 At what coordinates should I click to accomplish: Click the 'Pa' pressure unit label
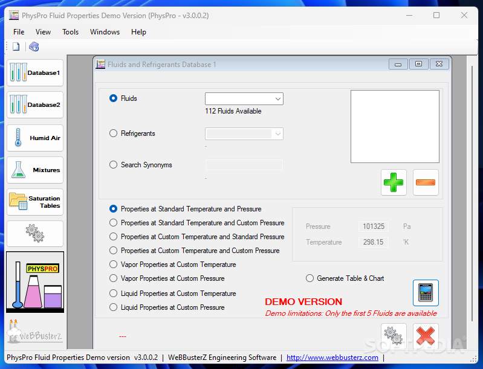tap(407, 226)
